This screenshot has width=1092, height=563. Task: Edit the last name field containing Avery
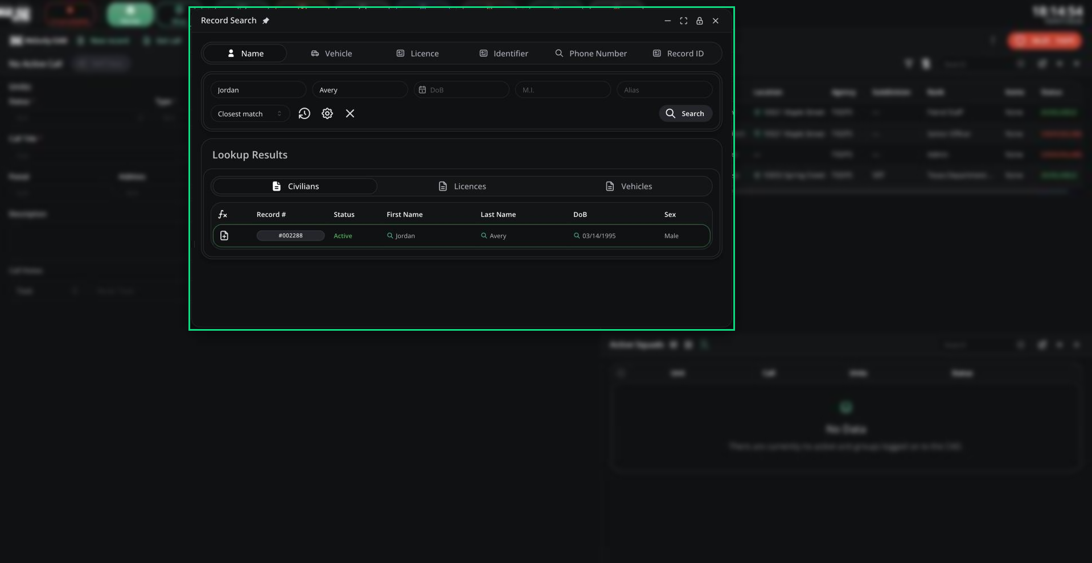click(360, 90)
